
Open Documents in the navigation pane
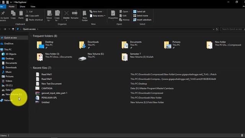[x=11, y=63]
